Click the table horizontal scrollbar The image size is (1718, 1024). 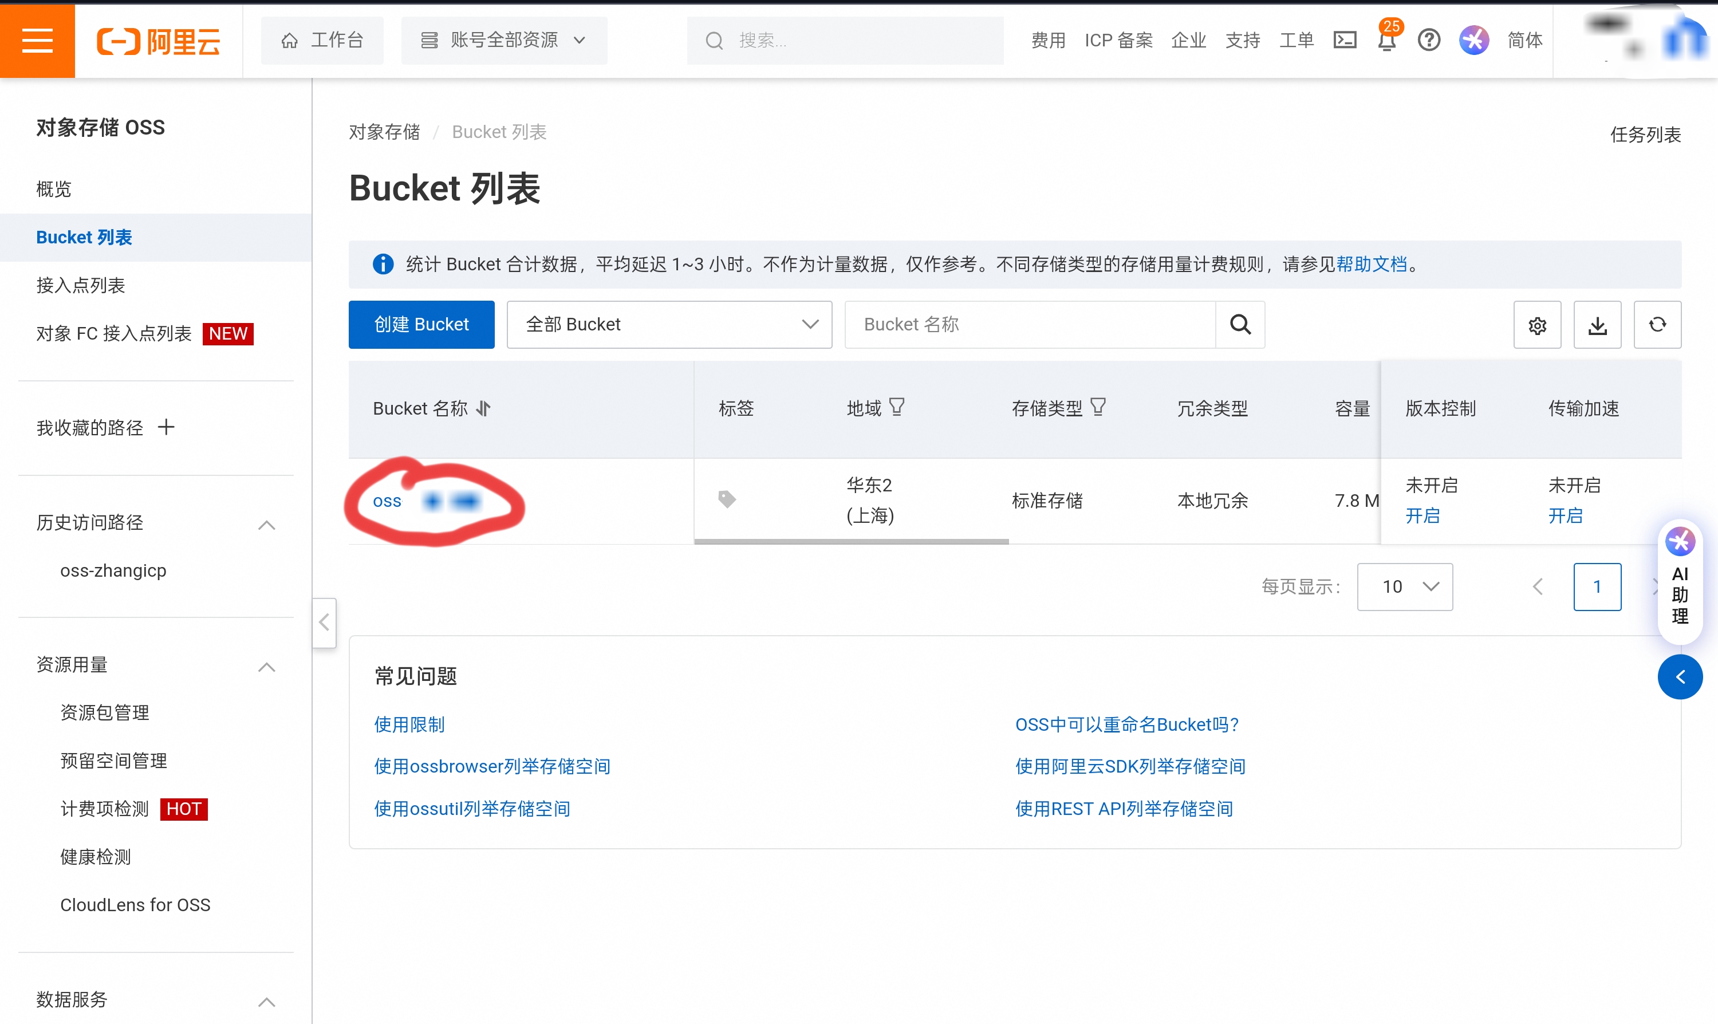pos(852,542)
